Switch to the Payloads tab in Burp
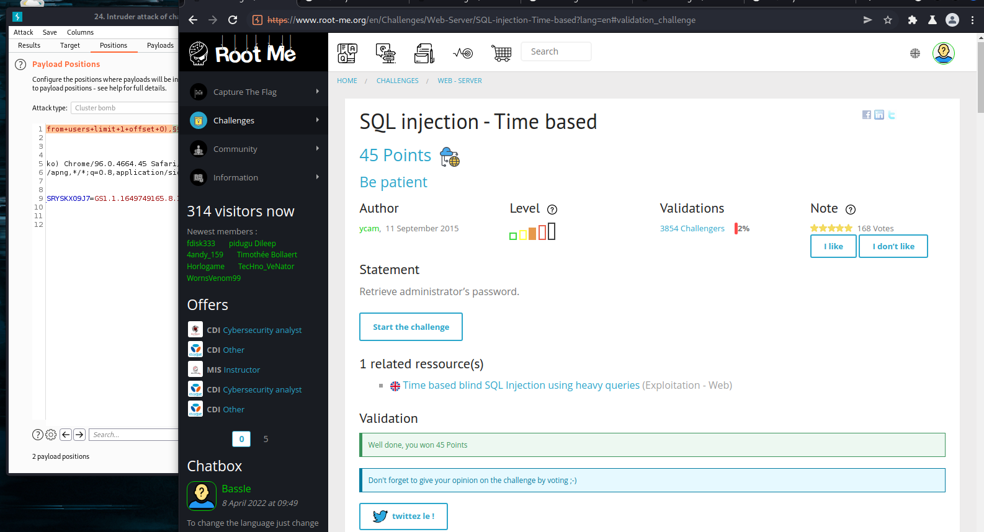Image resolution: width=984 pixels, height=532 pixels. pos(160,45)
